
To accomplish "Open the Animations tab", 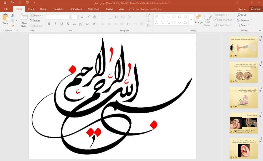I will coord(76,9).
